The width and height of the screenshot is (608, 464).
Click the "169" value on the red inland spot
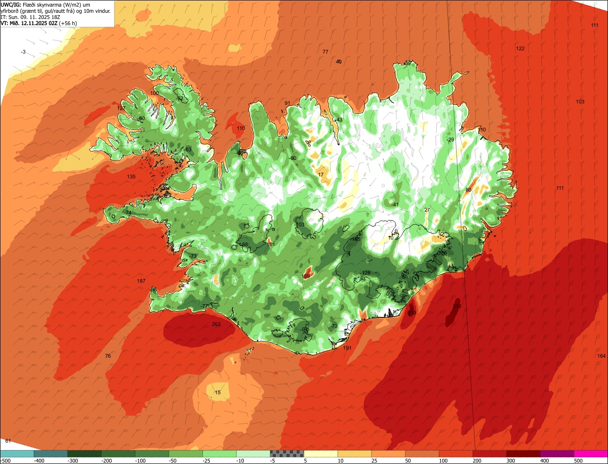click(x=306, y=276)
